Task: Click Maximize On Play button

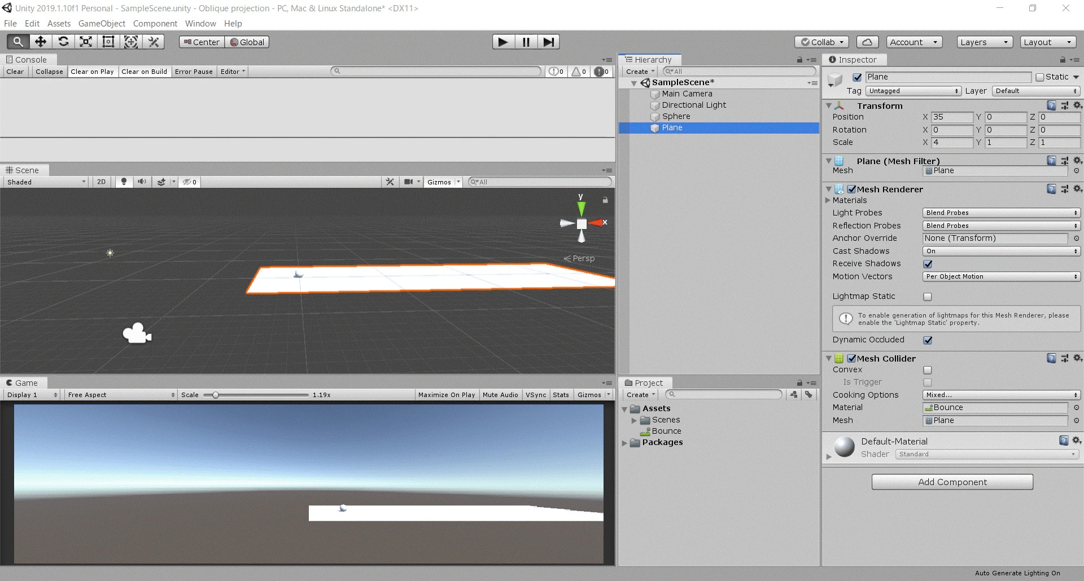Action: [x=447, y=395]
